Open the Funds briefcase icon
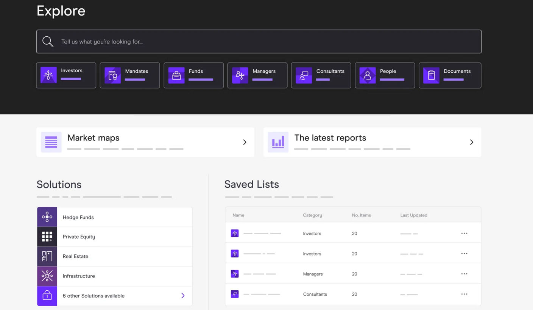 176,75
